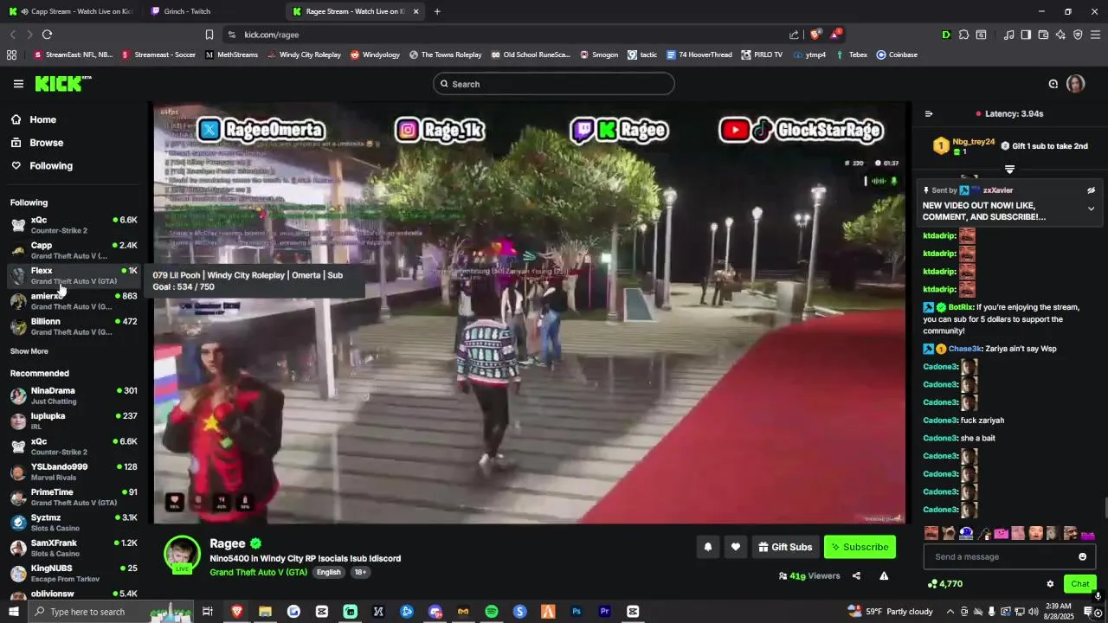Click the green D extension icon
Image resolution: width=1108 pixels, height=623 pixels.
click(x=946, y=35)
